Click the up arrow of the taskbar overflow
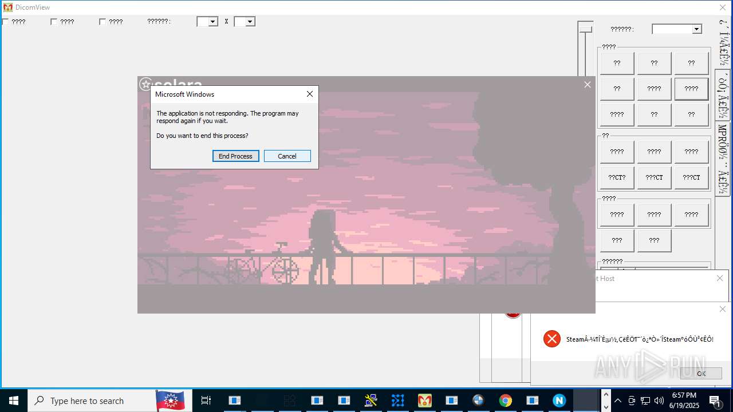The height and width of the screenshot is (412, 733). (x=606, y=395)
